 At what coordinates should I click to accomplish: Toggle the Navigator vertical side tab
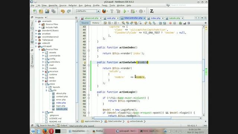coord(32,61)
